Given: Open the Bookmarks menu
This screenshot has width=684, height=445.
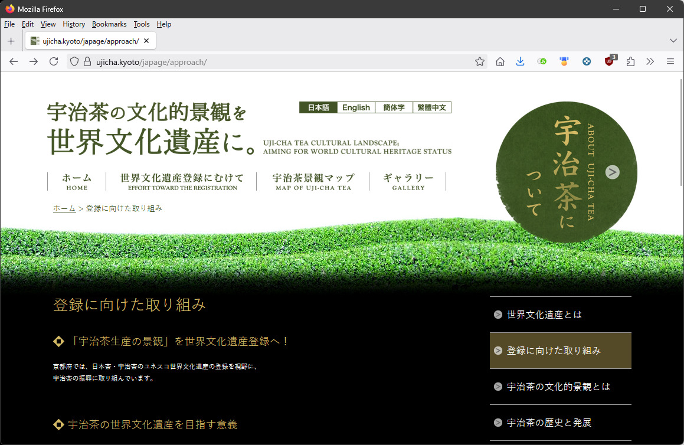Looking at the screenshot, I should tap(109, 24).
